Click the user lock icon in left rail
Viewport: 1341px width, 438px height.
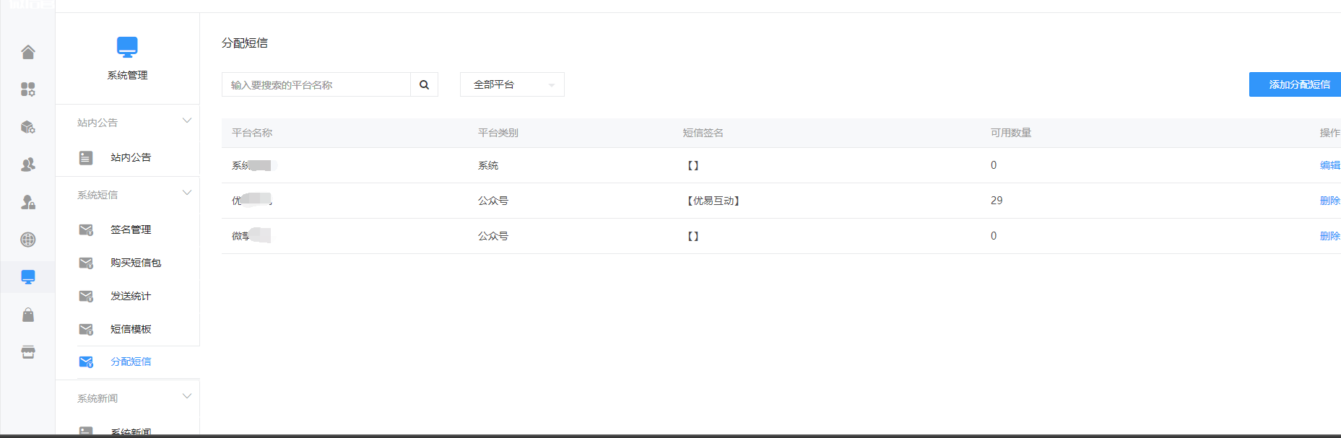pos(28,202)
